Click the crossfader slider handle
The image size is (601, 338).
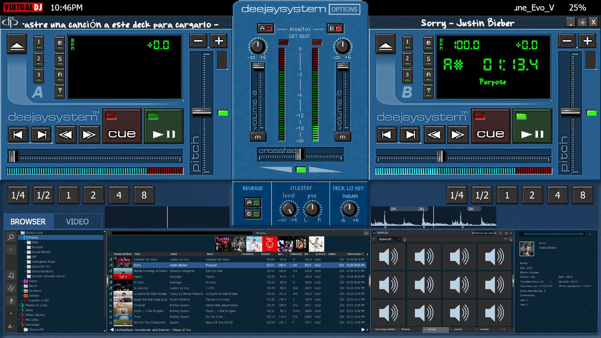[300, 154]
